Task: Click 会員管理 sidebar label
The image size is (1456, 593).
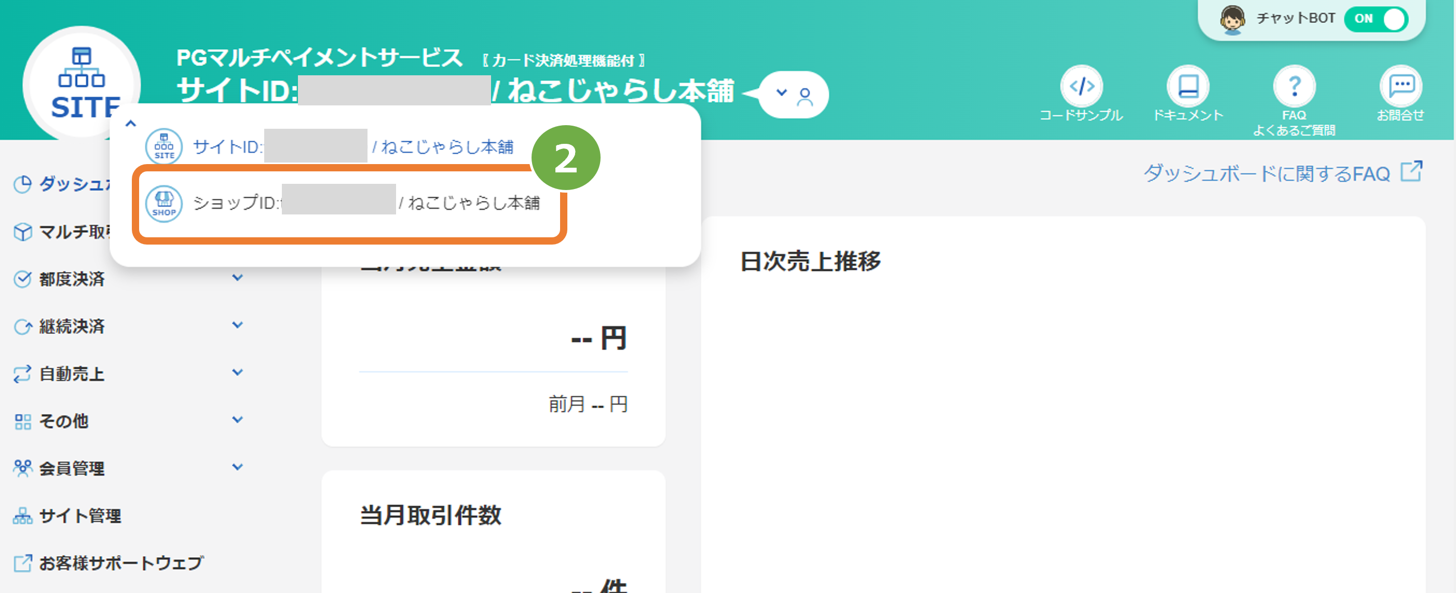Action: [x=72, y=468]
